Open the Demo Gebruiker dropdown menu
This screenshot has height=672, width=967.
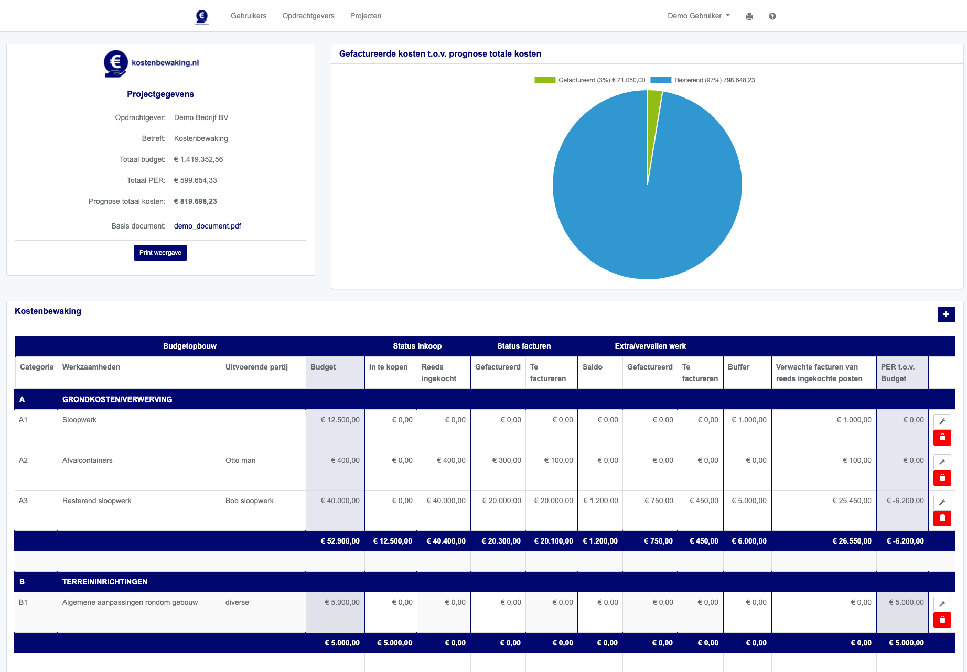pyautogui.click(x=699, y=16)
